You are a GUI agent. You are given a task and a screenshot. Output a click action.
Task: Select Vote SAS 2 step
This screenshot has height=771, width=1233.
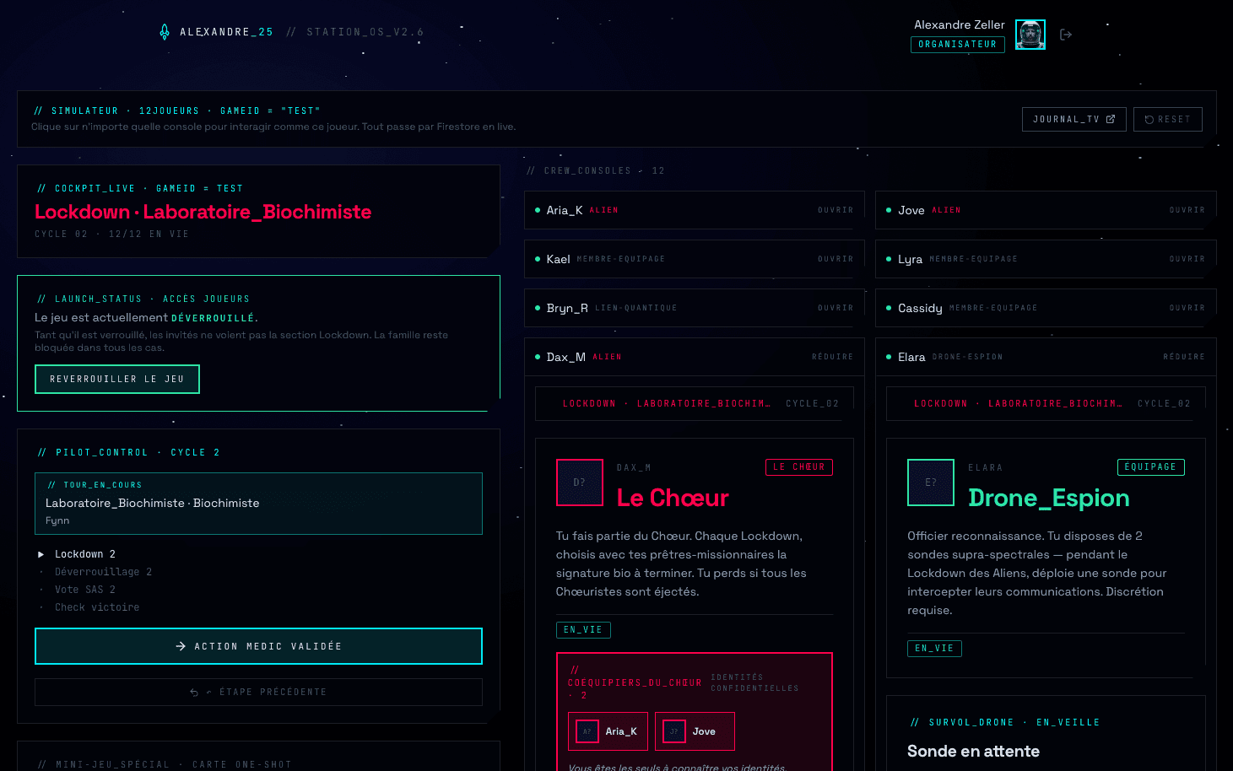coord(85,590)
